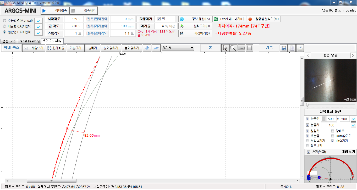Select the 검증 Grid tab
Image resolution: width=357 pixels, height=190 pixels.
click(x=8, y=41)
